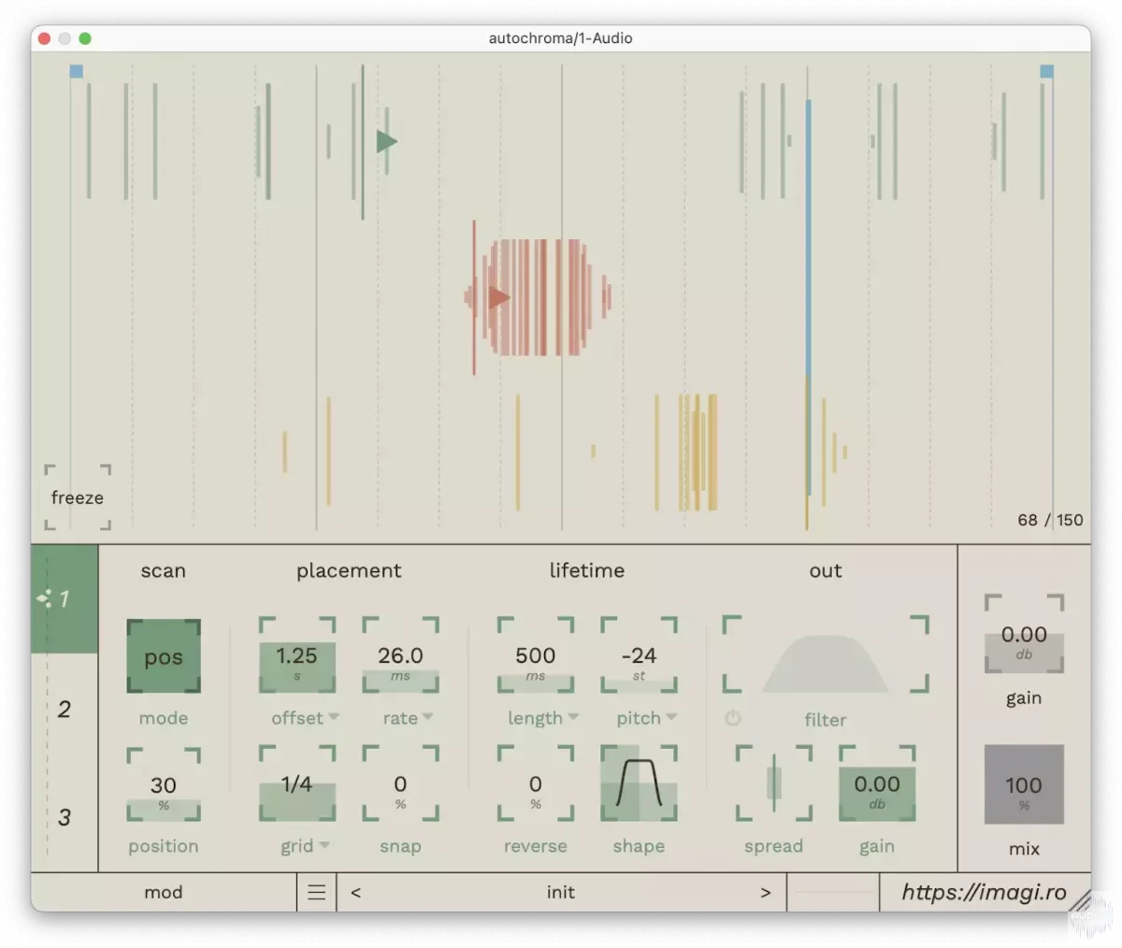Click the autochroma/1-Audio window title

[x=561, y=38]
